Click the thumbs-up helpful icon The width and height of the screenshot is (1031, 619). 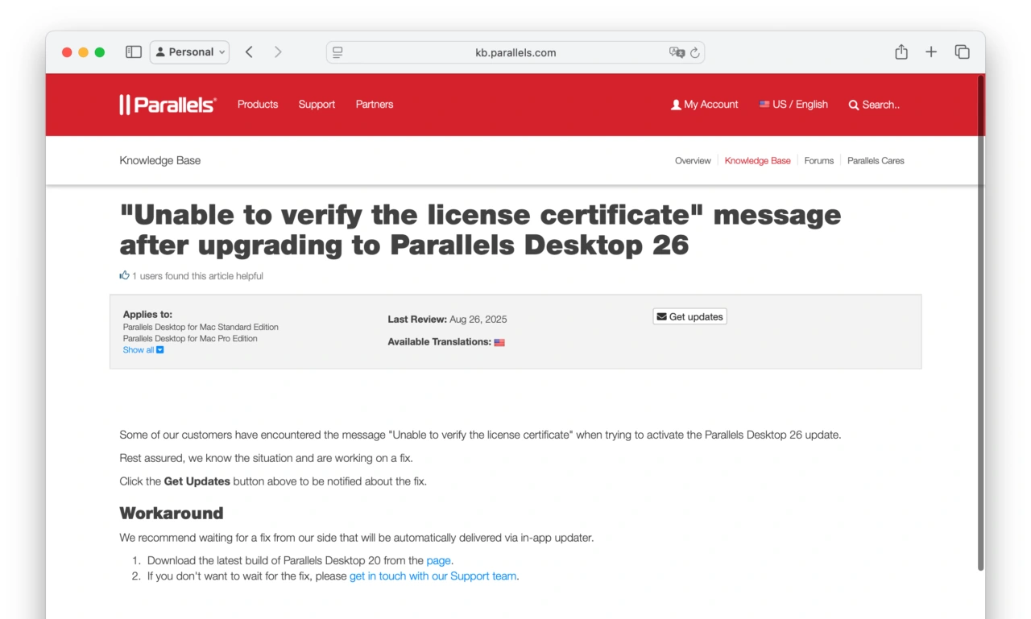coord(124,274)
